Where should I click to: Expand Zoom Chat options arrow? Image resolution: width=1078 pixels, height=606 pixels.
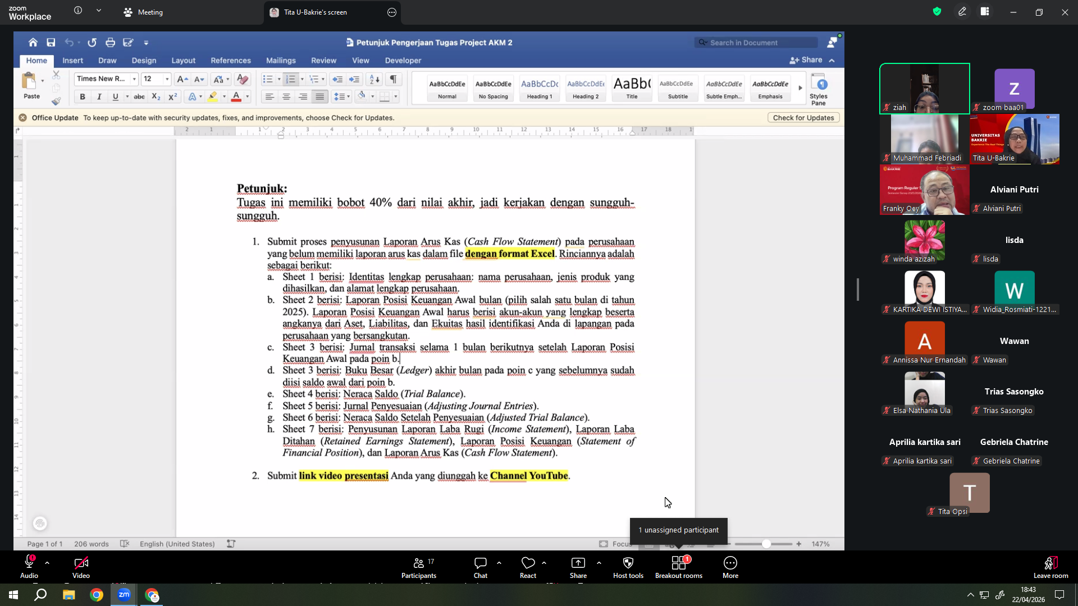point(499,562)
